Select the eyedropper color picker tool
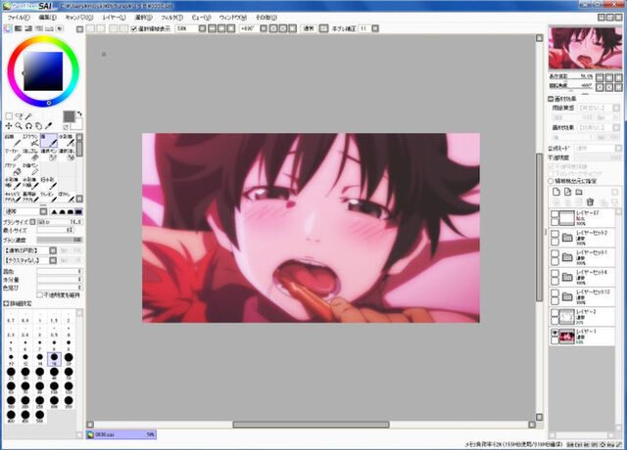The width and height of the screenshot is (627, 450). [x=48, y=126]
